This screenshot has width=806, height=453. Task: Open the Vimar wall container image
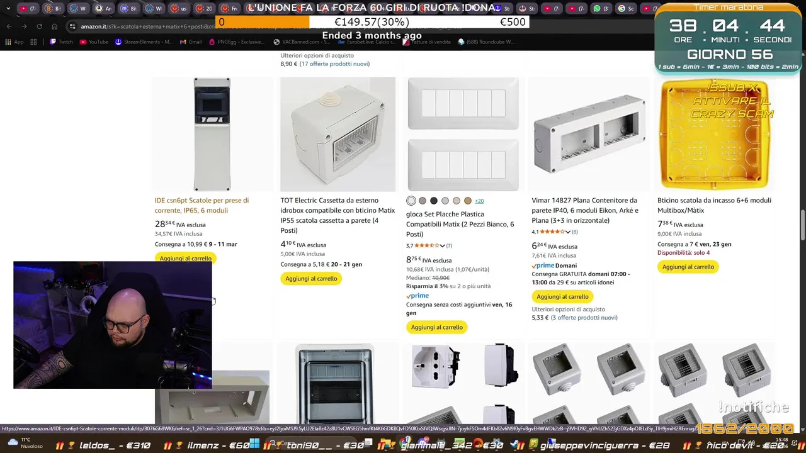point(589,134)
